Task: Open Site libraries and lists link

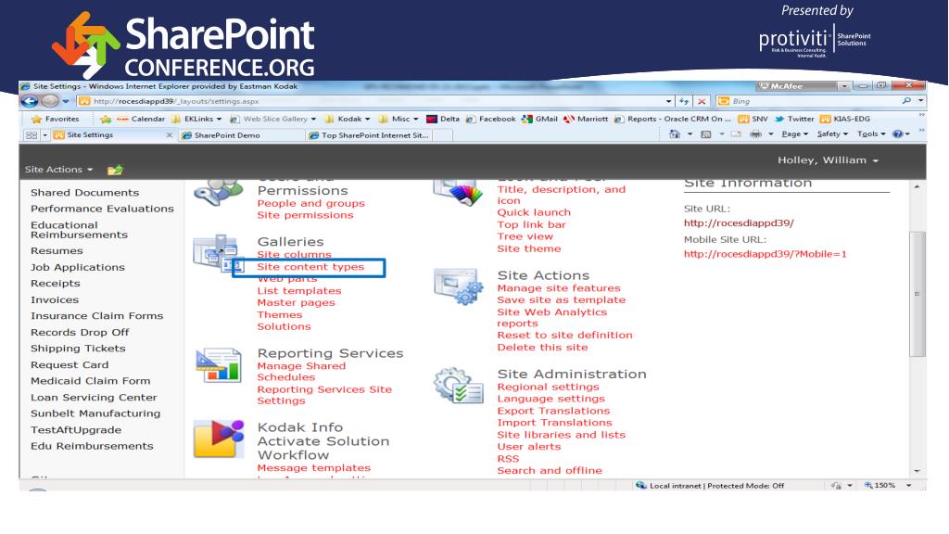Action: pyautogui.click(x=562, y=435)
